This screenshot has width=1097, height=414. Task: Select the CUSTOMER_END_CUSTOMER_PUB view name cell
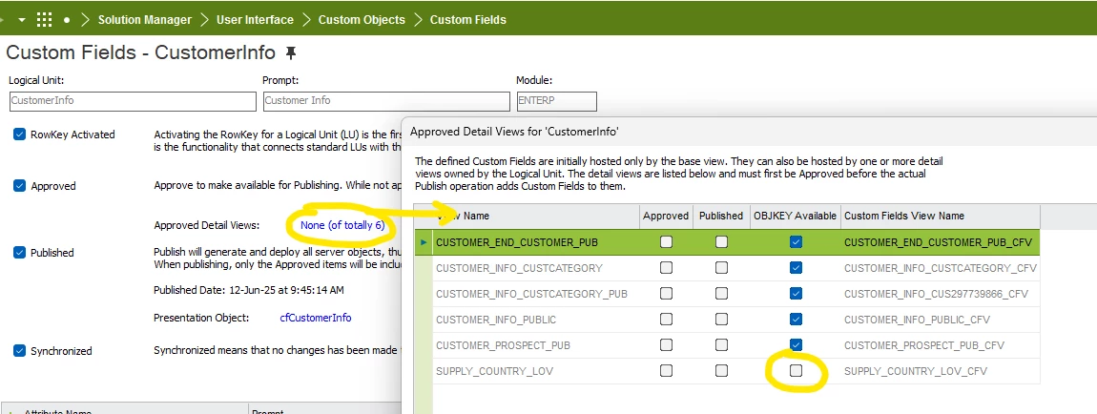coord(536,242)
